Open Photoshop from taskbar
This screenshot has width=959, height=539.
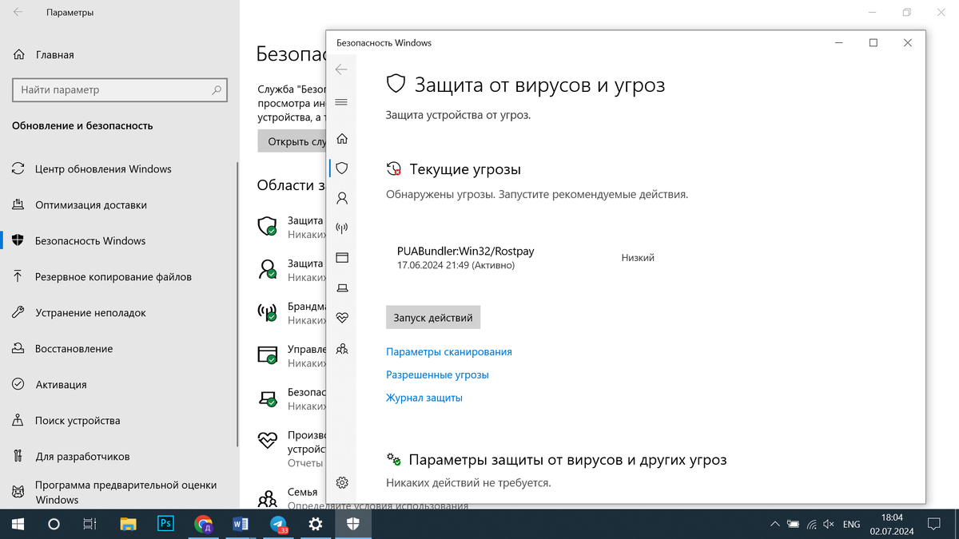(165, 524)
